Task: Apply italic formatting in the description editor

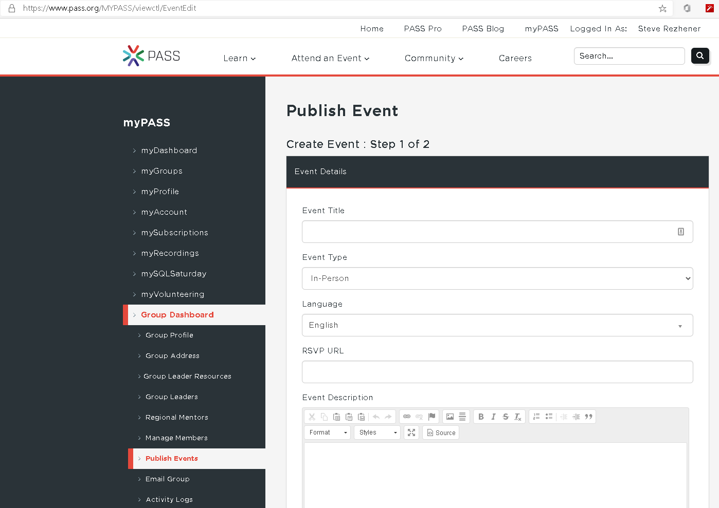Action: (493, 417)
